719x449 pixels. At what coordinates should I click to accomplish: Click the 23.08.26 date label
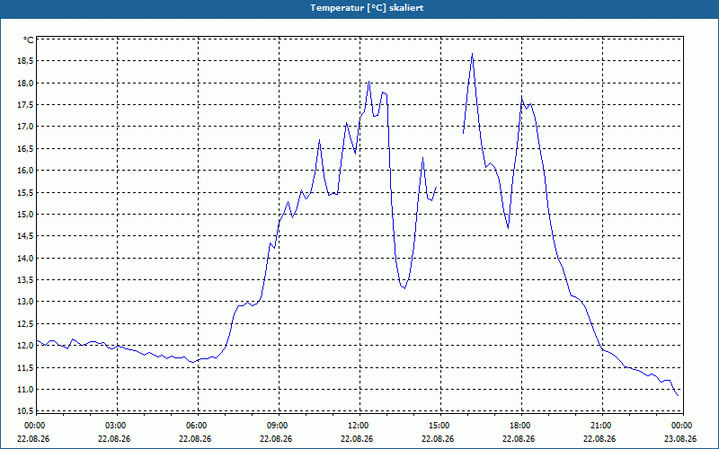[x=680, y=438]
